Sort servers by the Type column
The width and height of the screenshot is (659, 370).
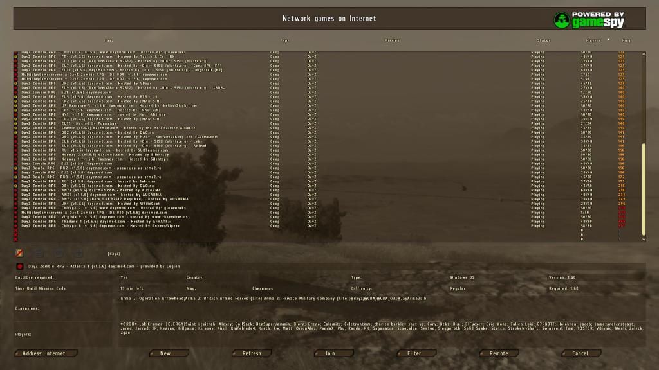tap(285, 40)
